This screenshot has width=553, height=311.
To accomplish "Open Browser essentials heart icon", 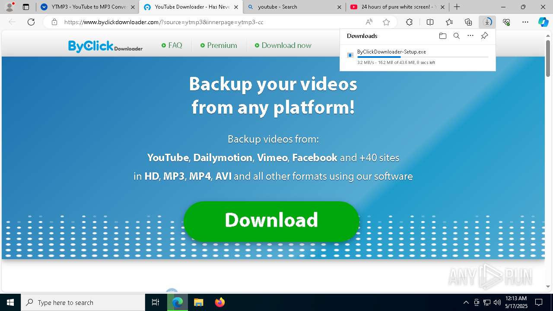I will [x=506, y=22].
